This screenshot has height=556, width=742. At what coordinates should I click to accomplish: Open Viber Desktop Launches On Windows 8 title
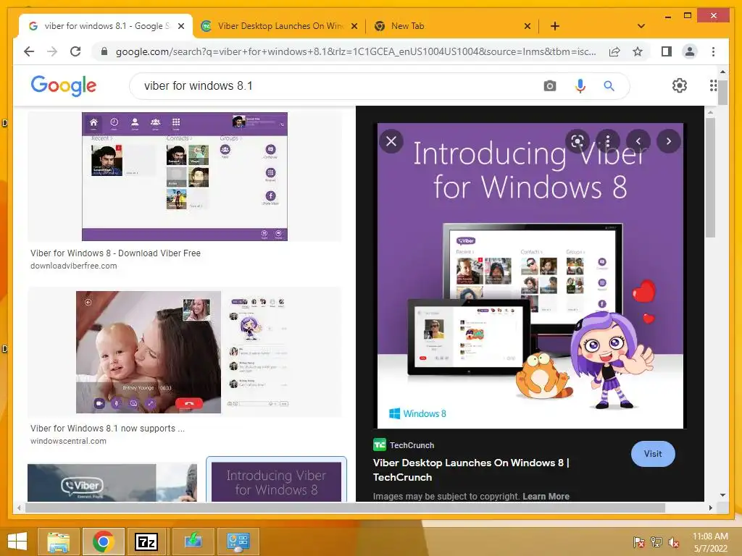471,470
